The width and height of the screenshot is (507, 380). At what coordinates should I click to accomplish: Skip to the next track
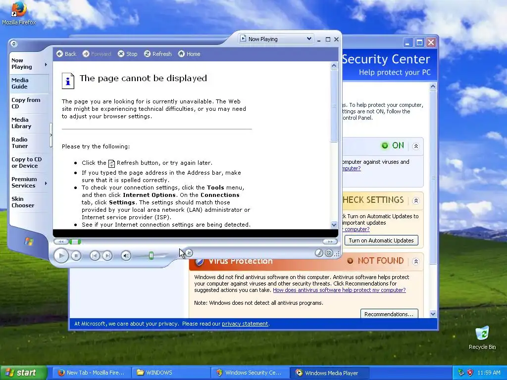107,256
